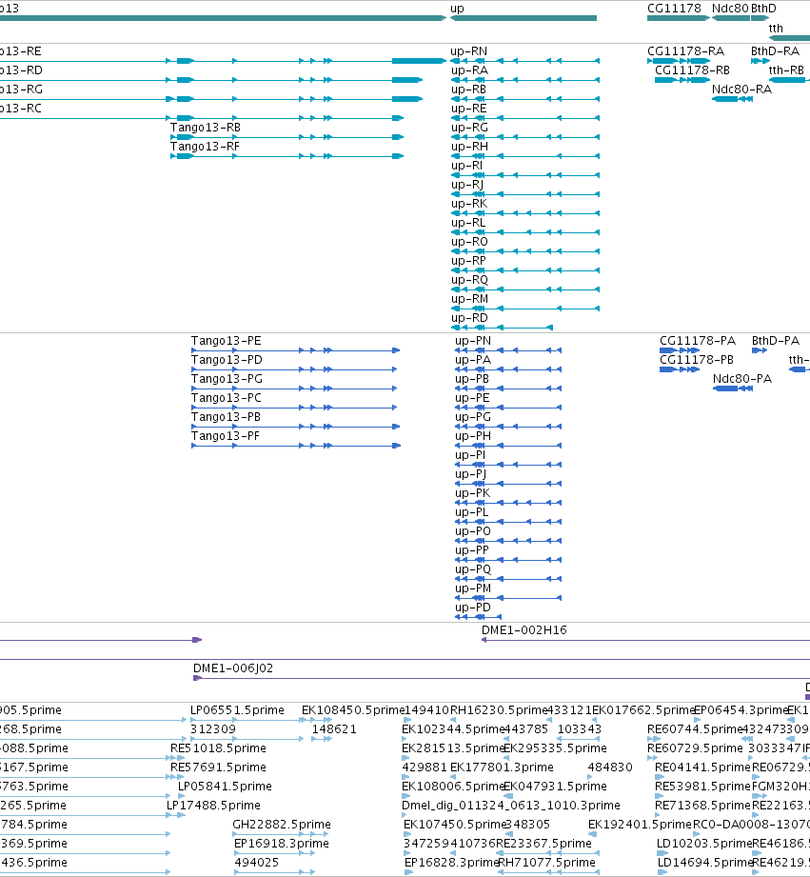The height and width of the screenshot is (877, 810).
Task: Click protein label Tango13-PD
Action: click(x=227, y=360)
